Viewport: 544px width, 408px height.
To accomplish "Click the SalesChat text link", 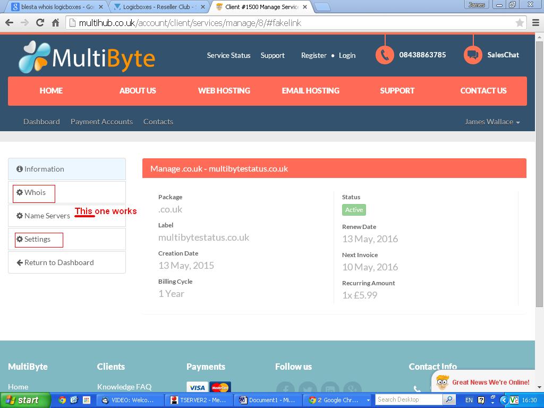I will pyautogui.click(x=503, y=55).
